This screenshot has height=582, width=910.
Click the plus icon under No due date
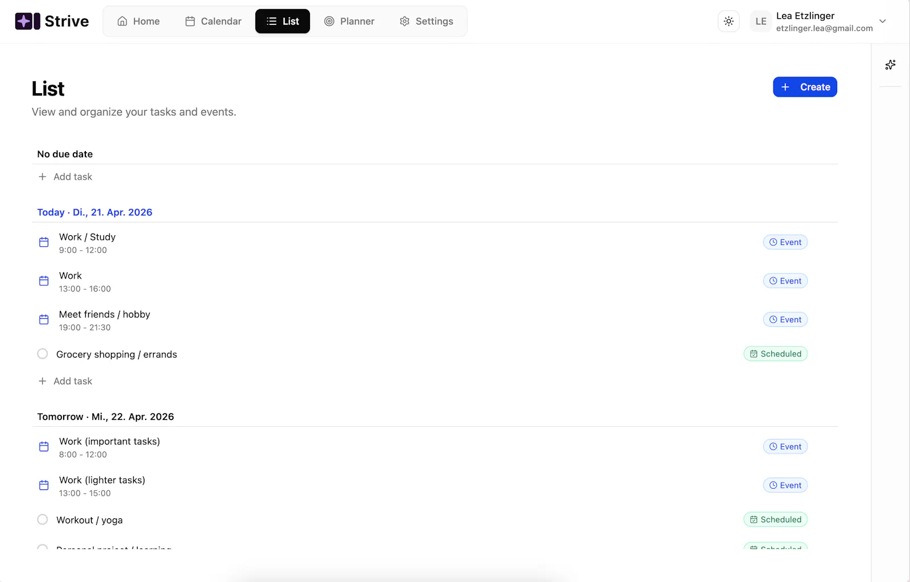42,177
